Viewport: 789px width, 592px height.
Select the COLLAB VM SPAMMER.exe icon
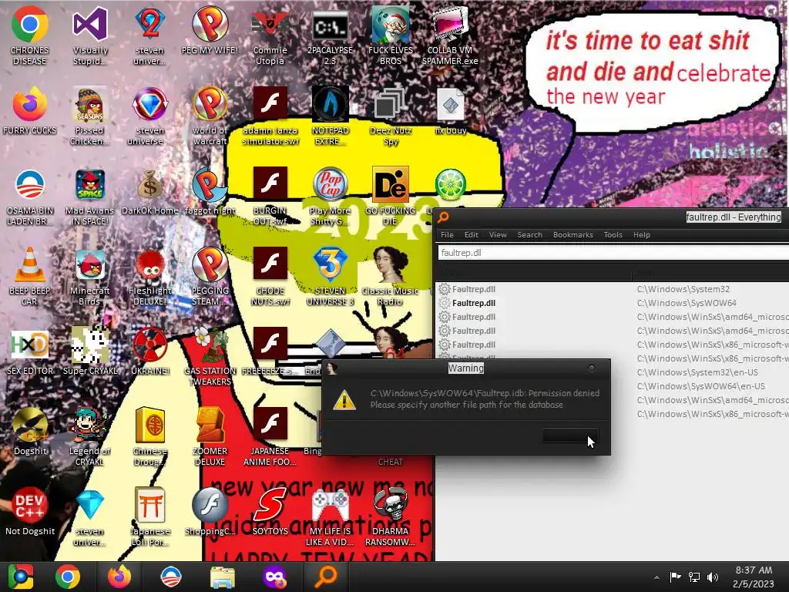[x=450, y=35]
